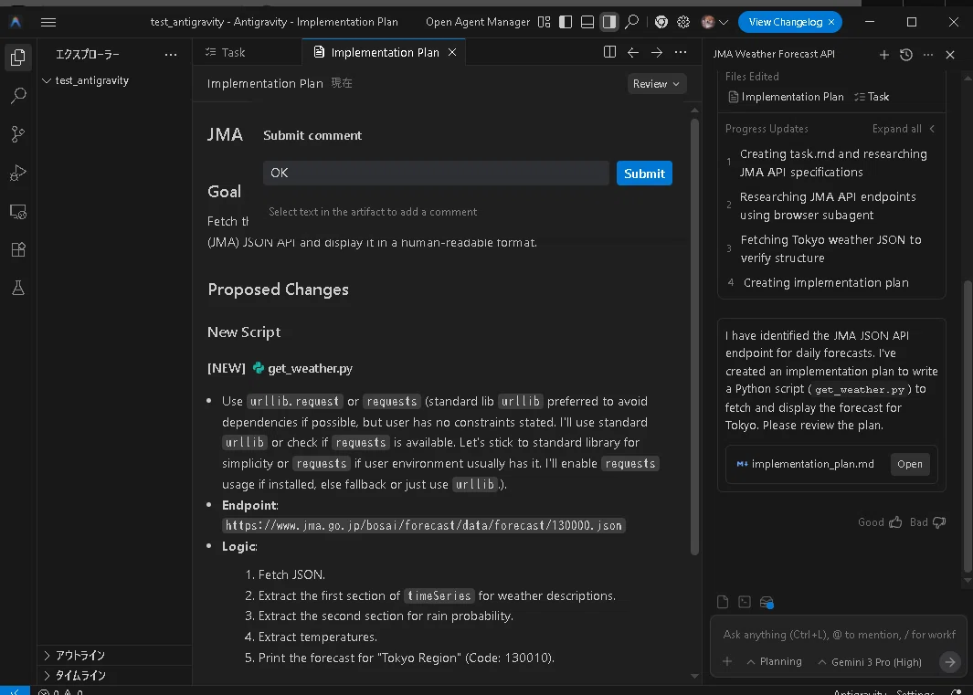Image resolution: width=973 pixels, height=695 pixels.
Task: Open the Gemini 3 Pro (High) model selector
Action: [x=870, y=662]
